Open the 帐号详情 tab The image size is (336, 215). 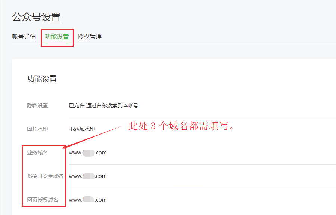(x=24, y=37)
